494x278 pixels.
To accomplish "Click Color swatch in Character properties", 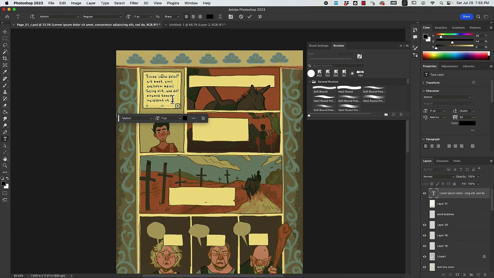I will [x=467, y=123].
